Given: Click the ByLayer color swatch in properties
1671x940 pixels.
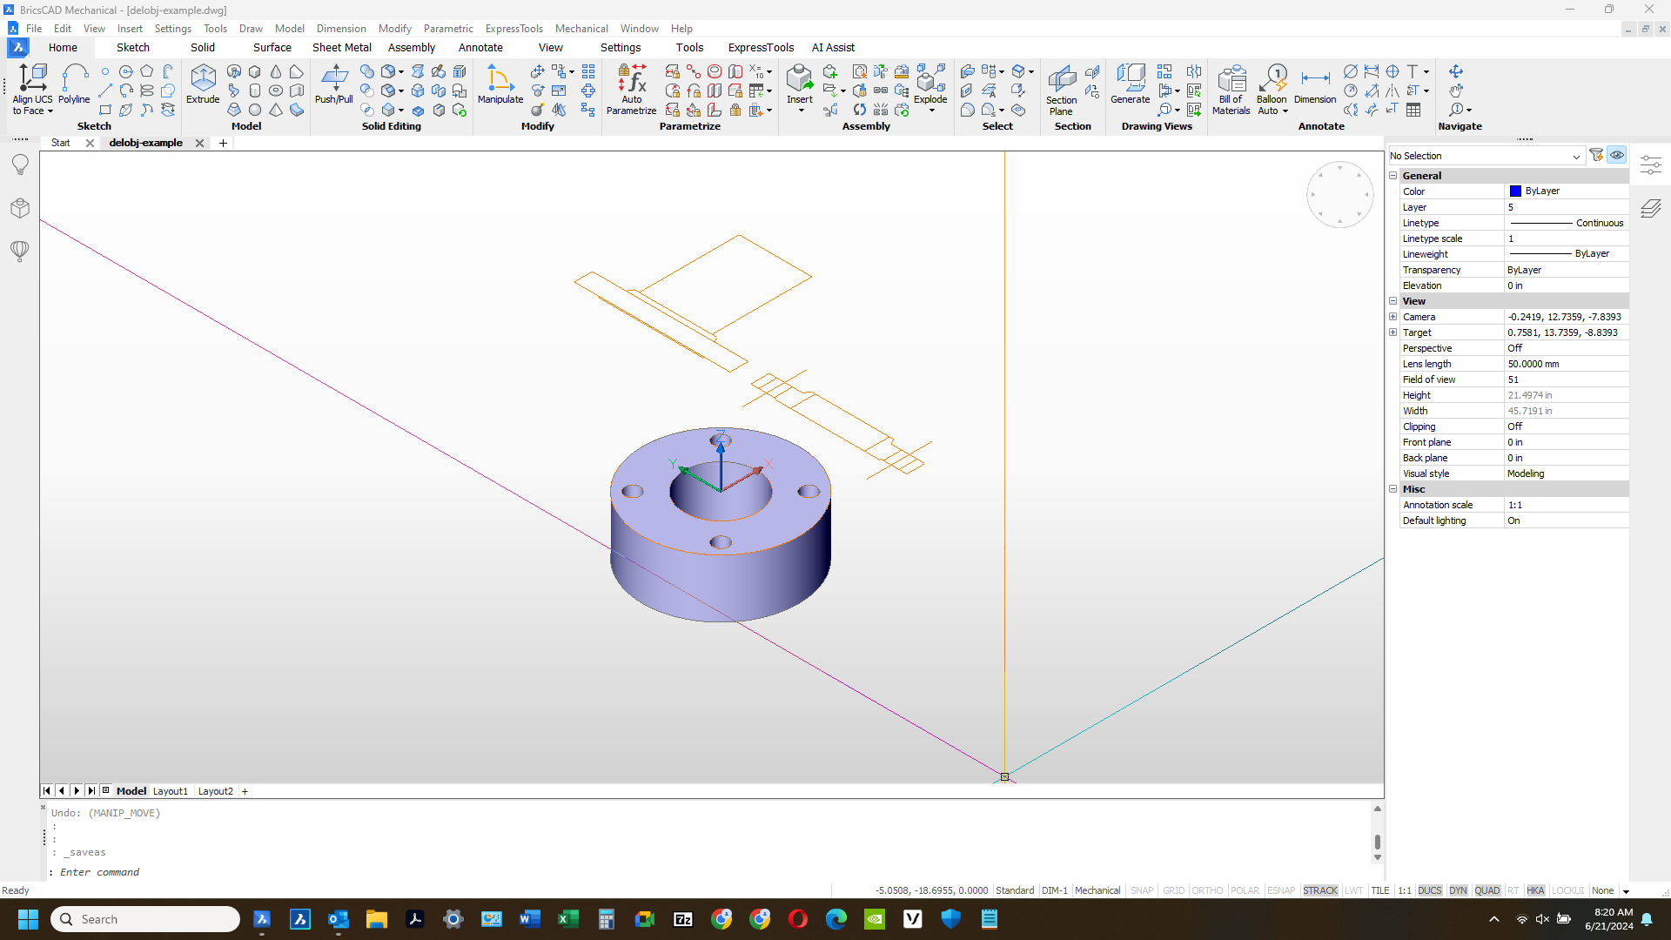Looking at the screenshot, I should click(1515, 191).
